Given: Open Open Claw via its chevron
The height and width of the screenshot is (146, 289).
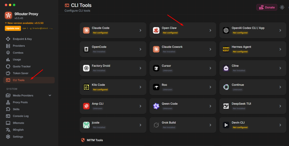Looking at the screenshot, I should 210,30.
